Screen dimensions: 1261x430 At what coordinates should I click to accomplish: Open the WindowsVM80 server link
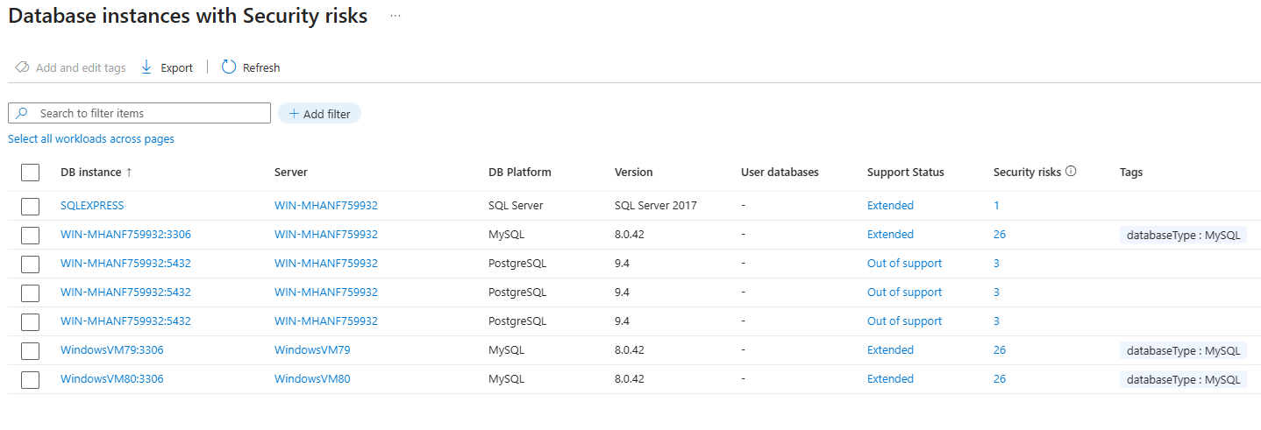pyautogui.click(x=312, y=379)
